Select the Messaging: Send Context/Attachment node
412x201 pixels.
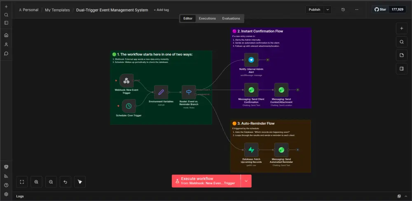281,90
